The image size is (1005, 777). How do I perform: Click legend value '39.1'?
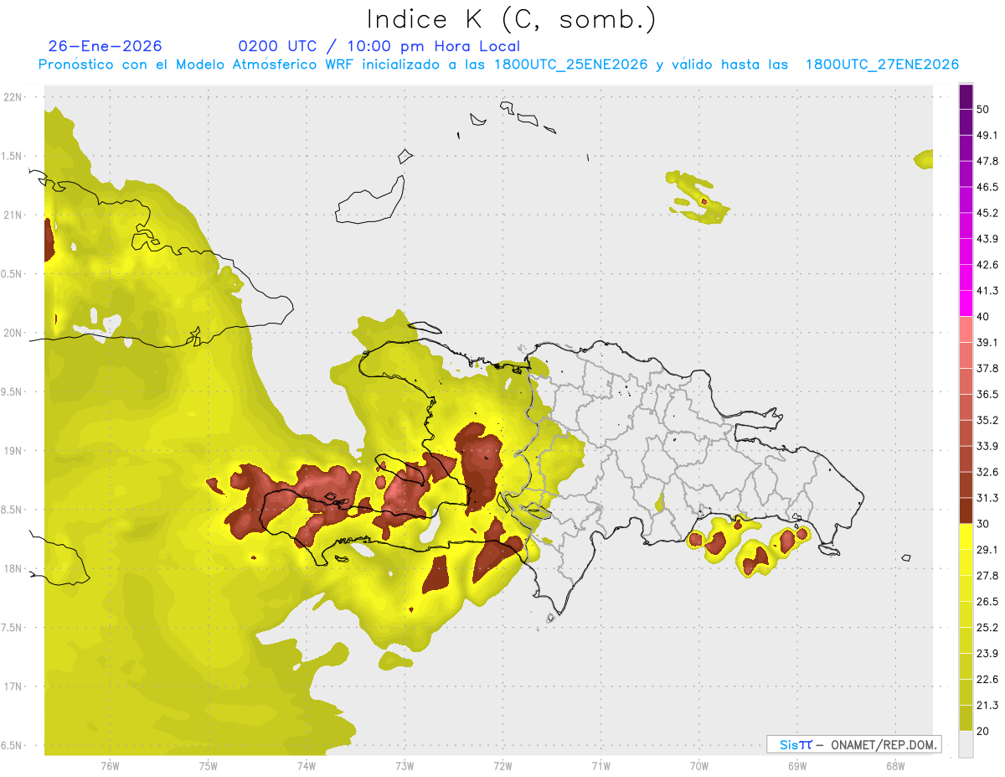tap(987, 342)
